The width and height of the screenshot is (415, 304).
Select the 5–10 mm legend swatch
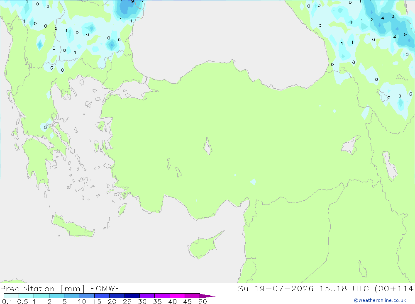(x=71, y=296)
